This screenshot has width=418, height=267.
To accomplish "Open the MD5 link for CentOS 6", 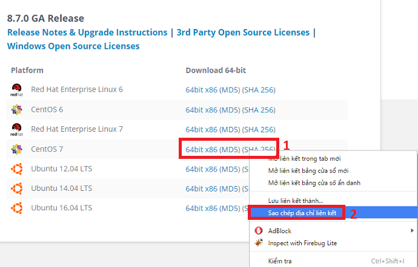I will point(230,110).
